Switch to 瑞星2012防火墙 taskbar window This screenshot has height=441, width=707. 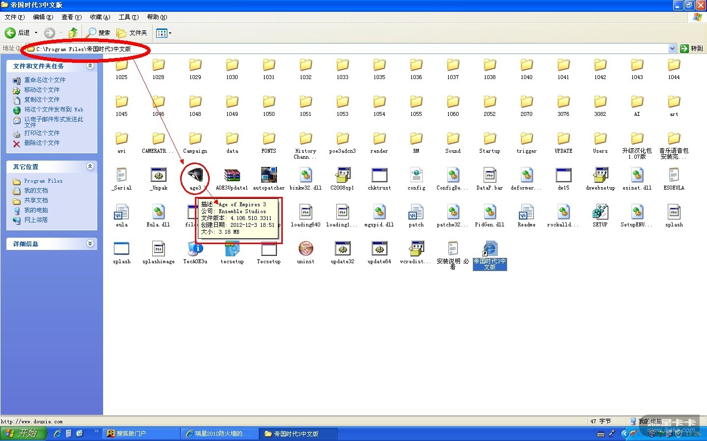(220, 434)
